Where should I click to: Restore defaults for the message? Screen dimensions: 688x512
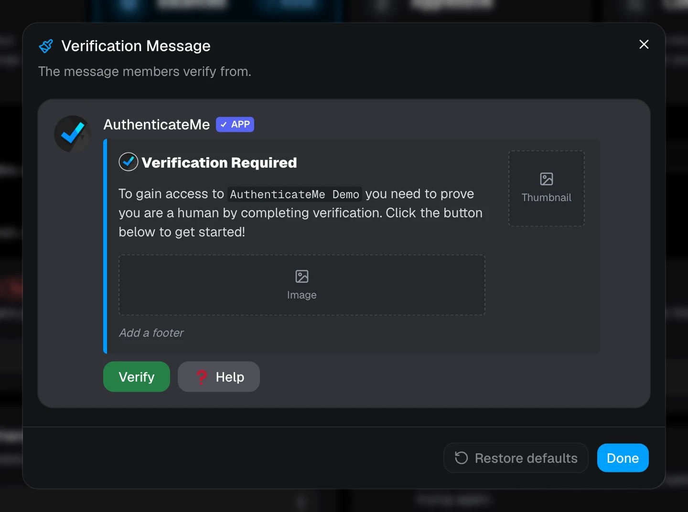pos(516,458)
